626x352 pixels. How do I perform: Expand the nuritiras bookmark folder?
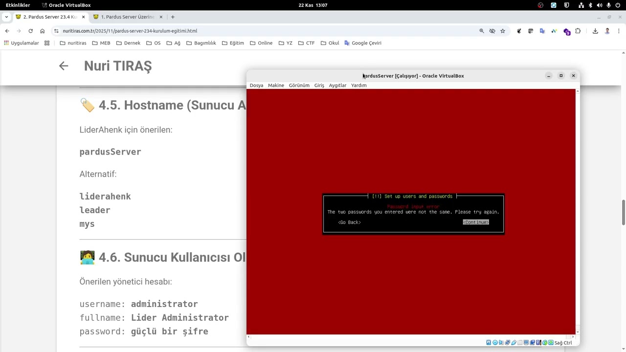point(73,43)
